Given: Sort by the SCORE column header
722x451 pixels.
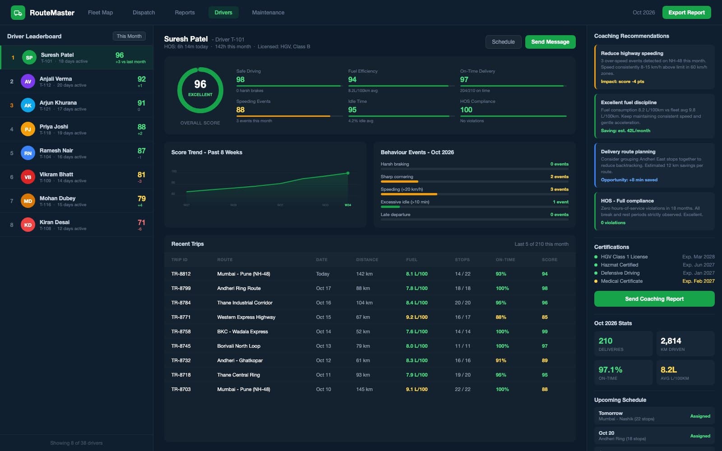Looking at the screenshot, I should click(550, 260).
